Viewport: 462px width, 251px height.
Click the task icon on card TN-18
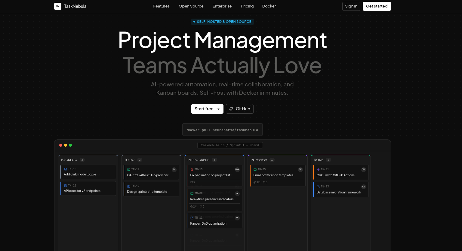[66, 169]
